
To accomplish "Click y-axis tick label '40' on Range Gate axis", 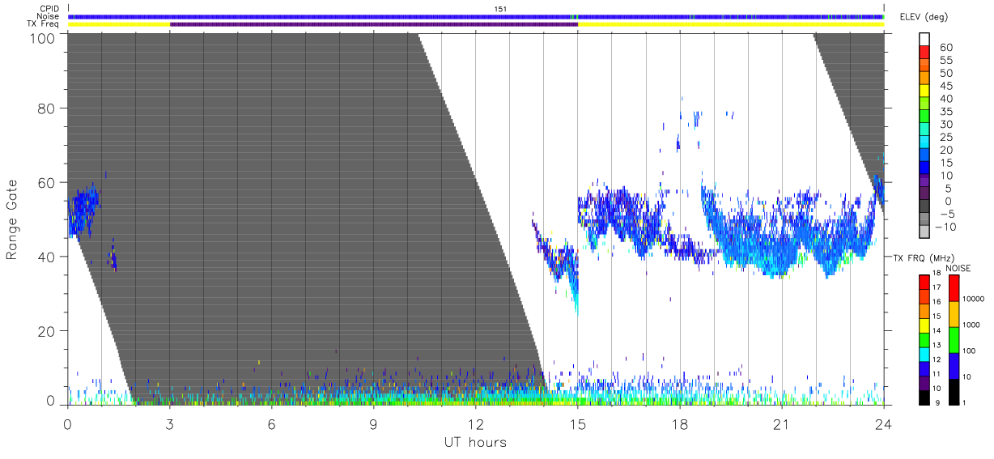I will tap(45, 257).
